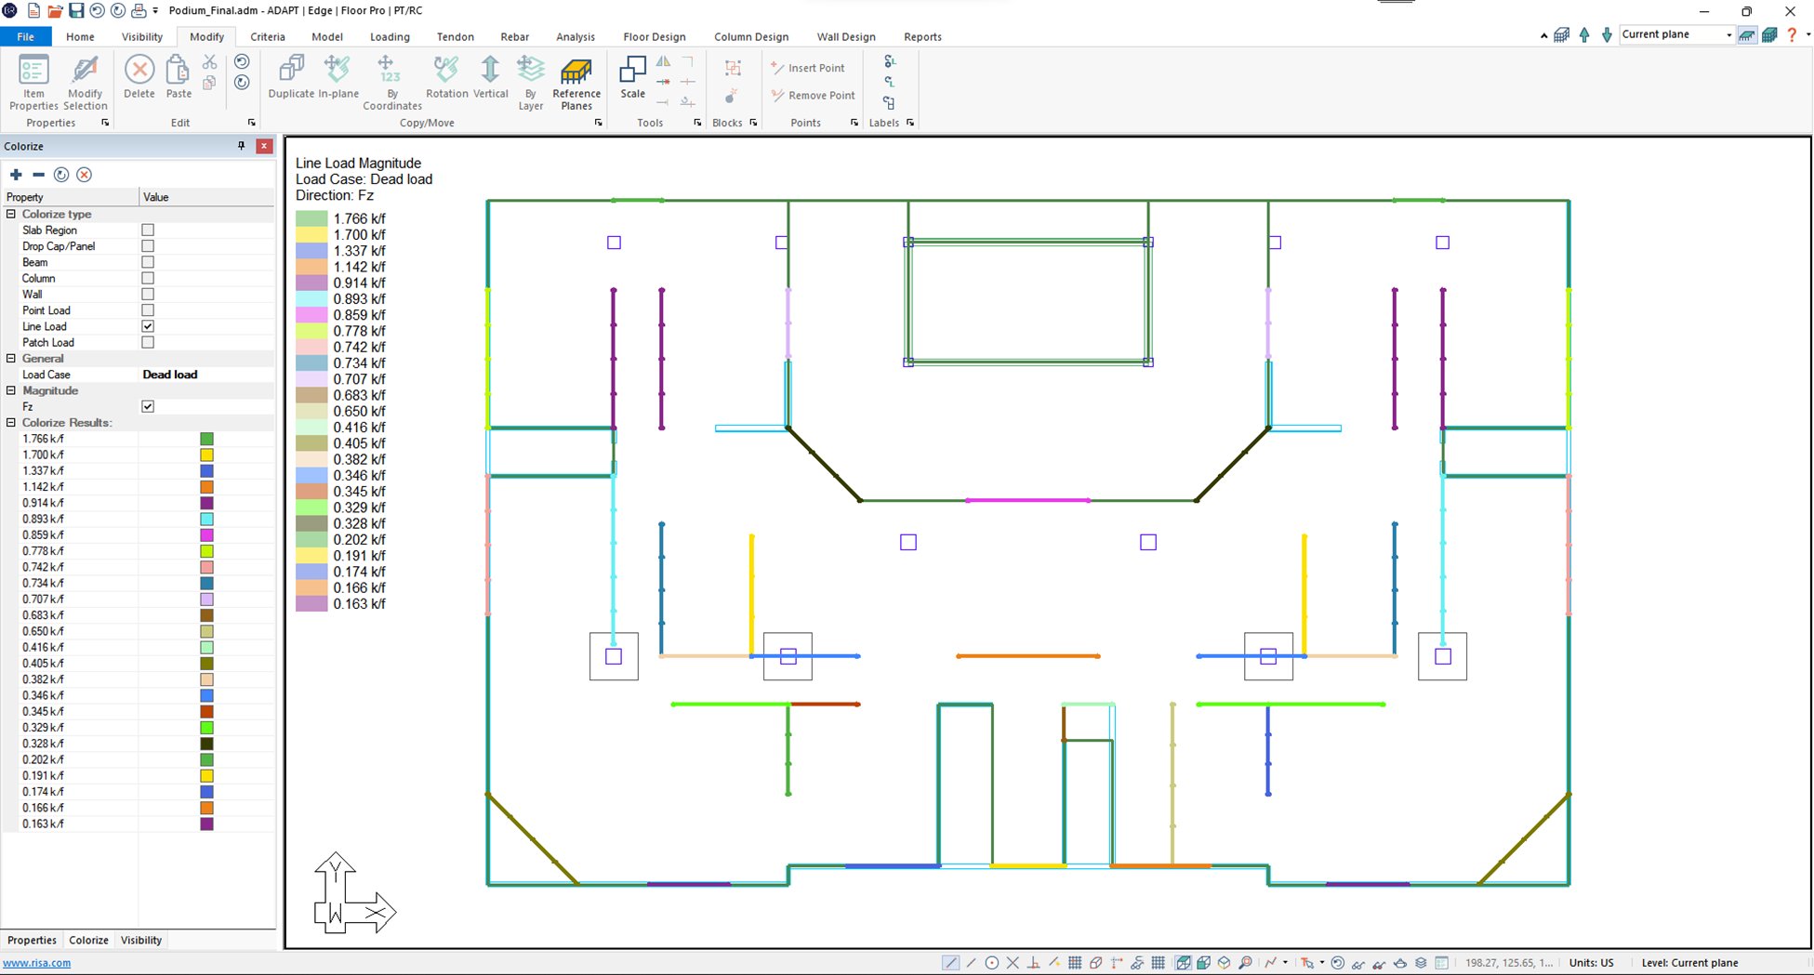Switch to the Visibility panel tab

[141, 940]
